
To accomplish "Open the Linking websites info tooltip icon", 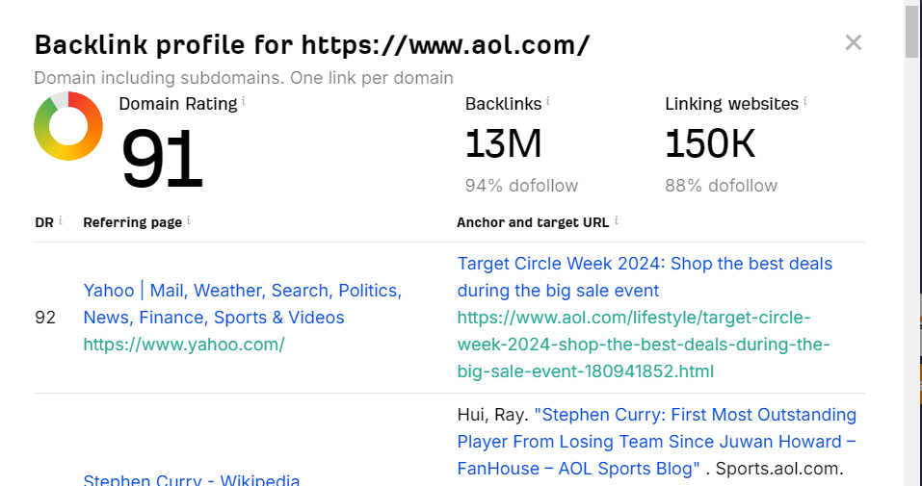I will [x=805, y=101].
